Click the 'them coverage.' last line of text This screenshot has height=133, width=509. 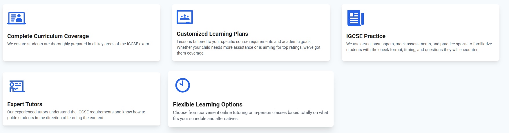[x=191, y=53]
